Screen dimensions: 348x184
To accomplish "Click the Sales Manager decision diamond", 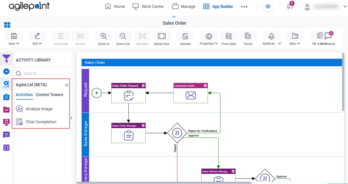I will pyautogui.click(x=177, y=133).
